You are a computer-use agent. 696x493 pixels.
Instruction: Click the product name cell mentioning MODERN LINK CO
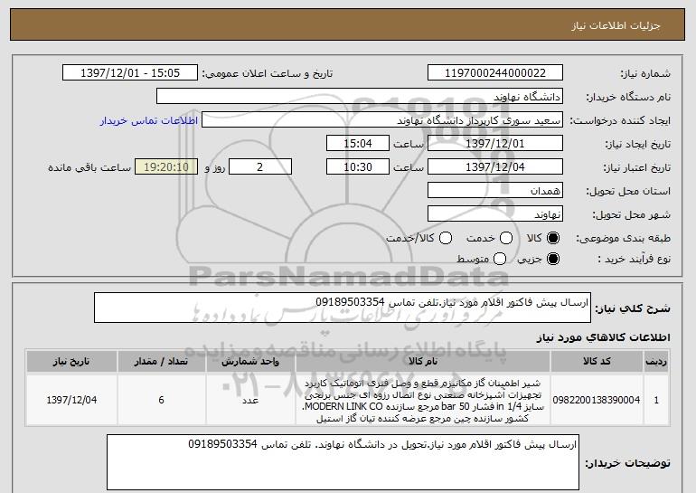423,400
